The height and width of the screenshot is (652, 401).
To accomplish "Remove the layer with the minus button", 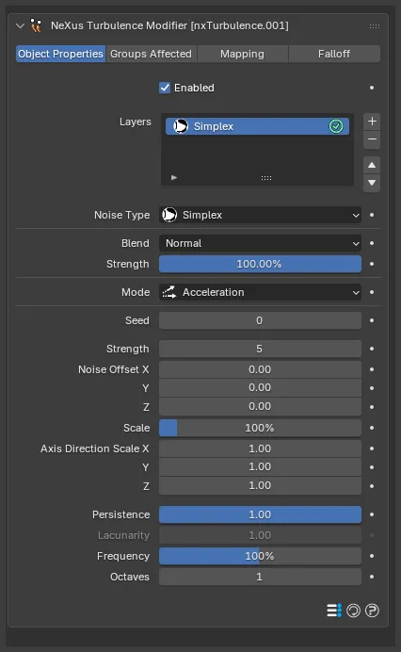I will click(x=372, y=139).
